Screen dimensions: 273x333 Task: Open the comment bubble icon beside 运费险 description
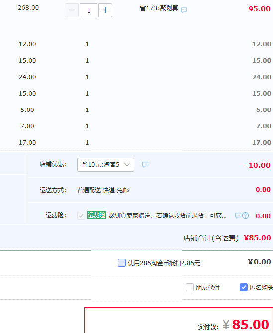pos(238,216)
